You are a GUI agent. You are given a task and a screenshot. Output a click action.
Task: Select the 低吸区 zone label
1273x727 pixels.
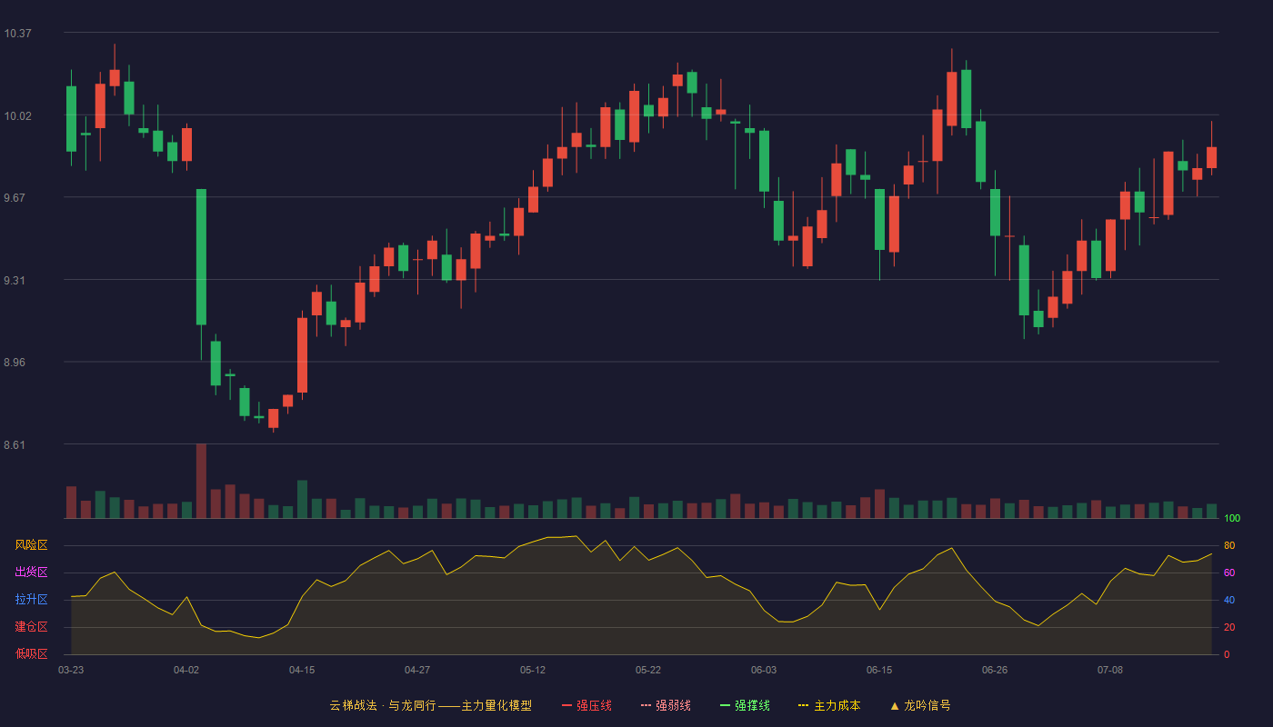[31, 653]
